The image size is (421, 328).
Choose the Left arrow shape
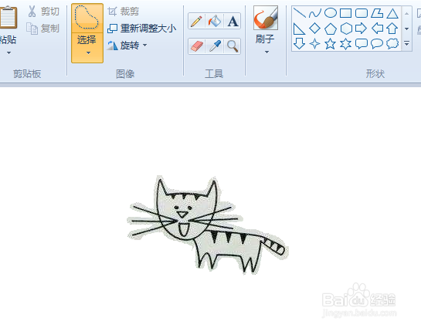(x=377, y=28)
